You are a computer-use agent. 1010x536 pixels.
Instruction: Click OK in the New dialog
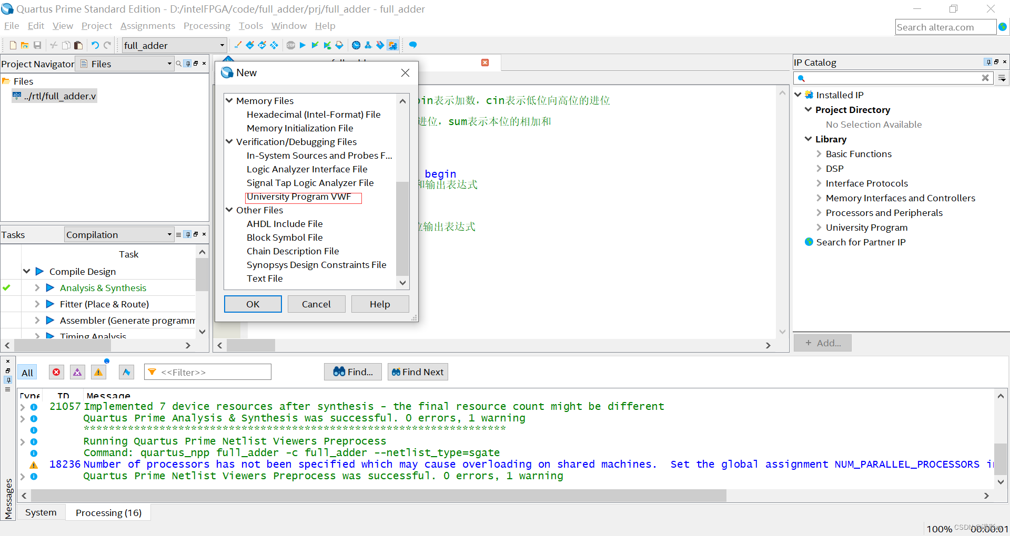253,304
